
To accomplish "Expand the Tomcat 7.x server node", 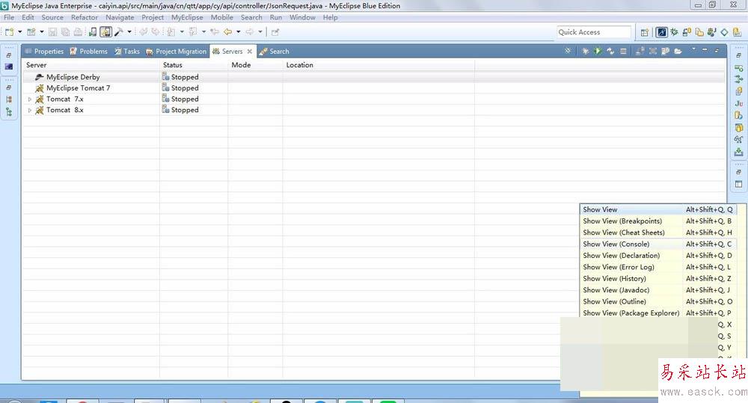I will 30,99.
